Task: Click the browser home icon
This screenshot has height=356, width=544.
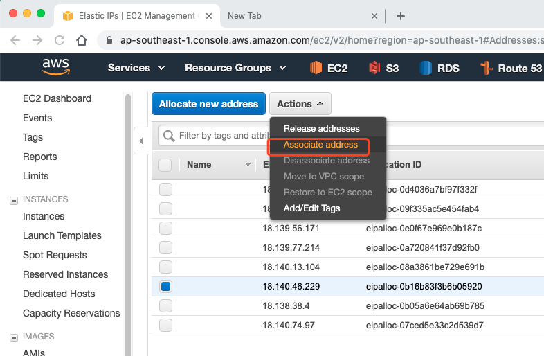Action: [x=82, y=40]
